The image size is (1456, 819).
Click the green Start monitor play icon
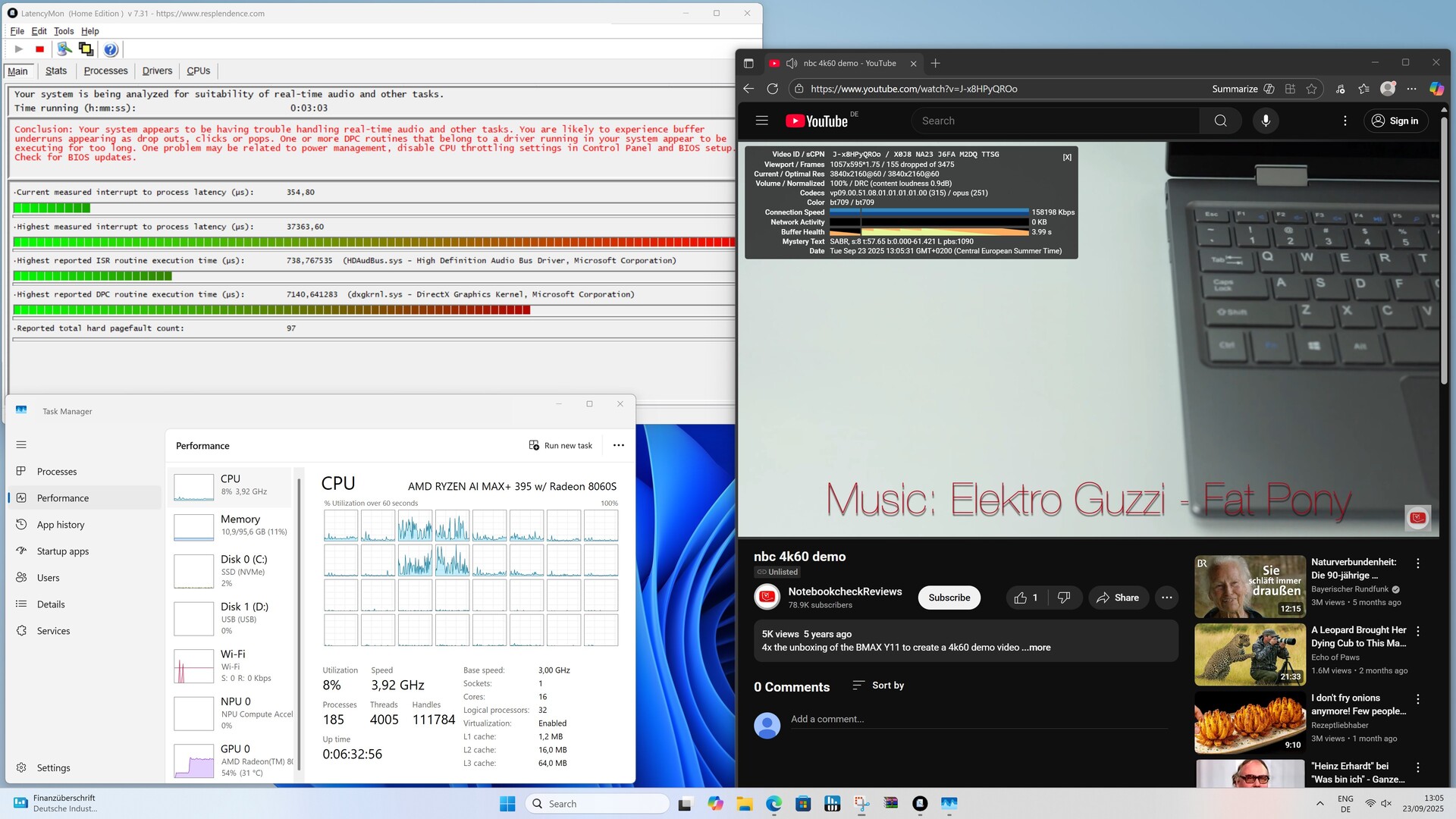pyautogui.click(x=18, y=49)
